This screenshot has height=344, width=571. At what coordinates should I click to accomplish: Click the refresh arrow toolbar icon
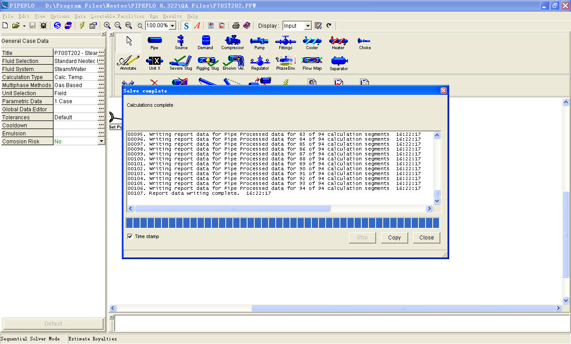point(329,25)
